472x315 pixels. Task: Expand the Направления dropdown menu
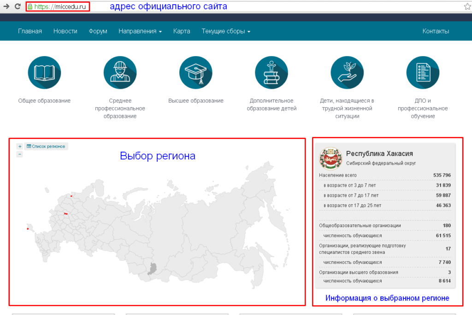pos(140,31)
